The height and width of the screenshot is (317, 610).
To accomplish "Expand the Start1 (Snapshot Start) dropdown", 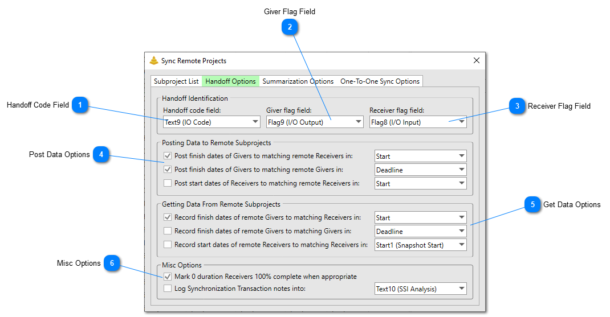I will coord(421,245).
